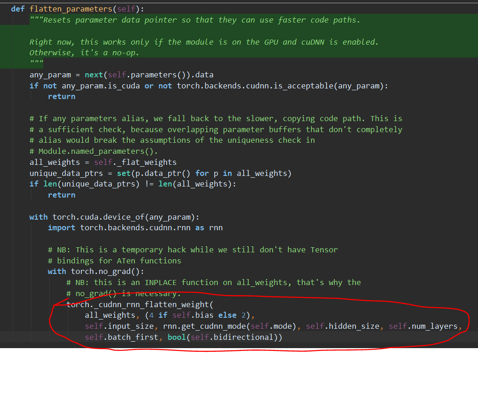Click the return under the is_cuda check

point(61,96)
